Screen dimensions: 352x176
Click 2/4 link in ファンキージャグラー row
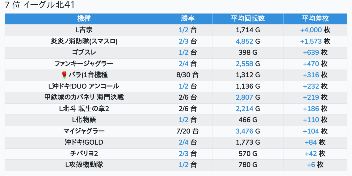pos(183,64)
